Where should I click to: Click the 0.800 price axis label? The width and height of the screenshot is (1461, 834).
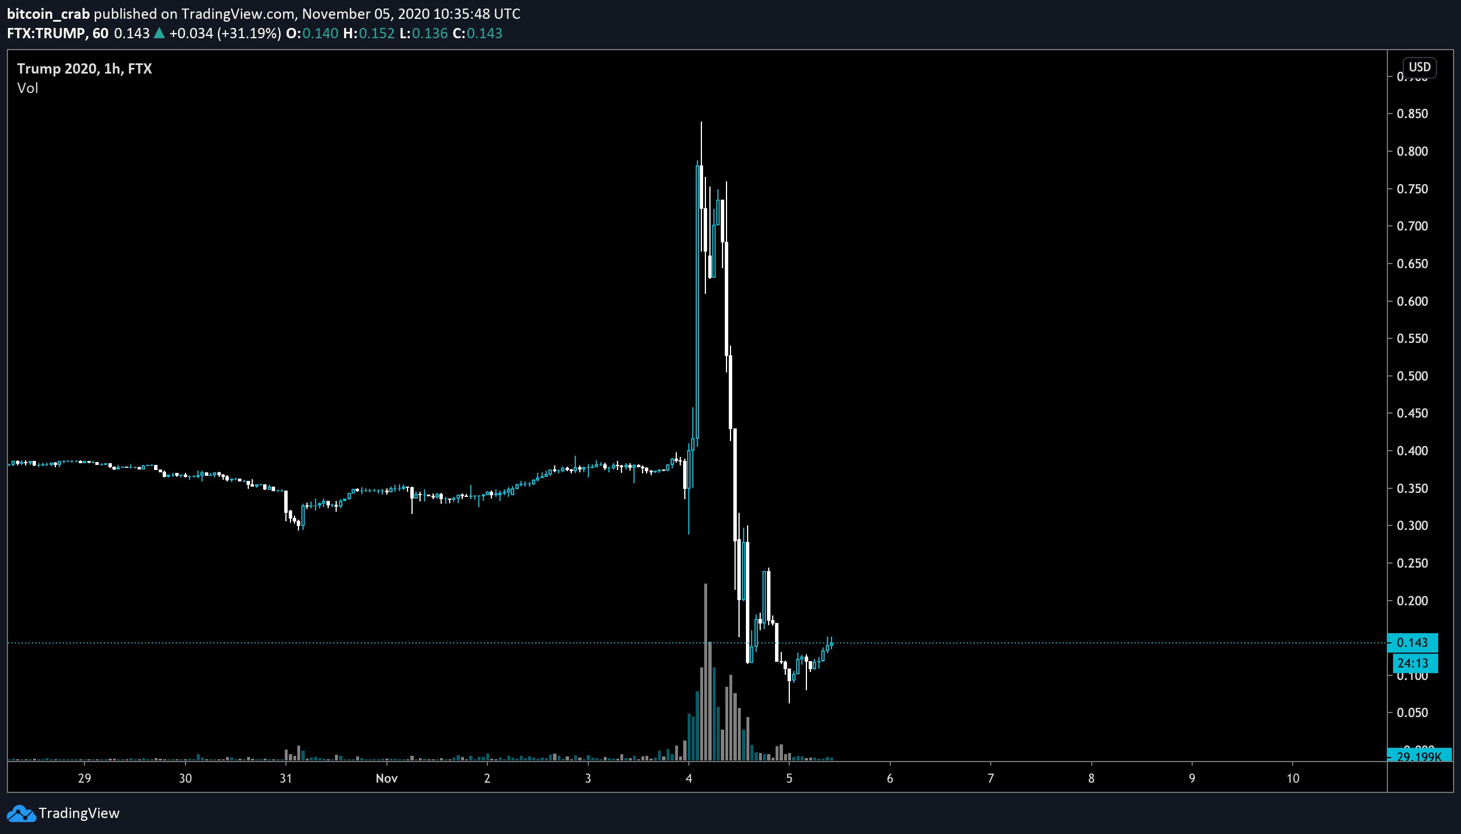point(1412,151)
